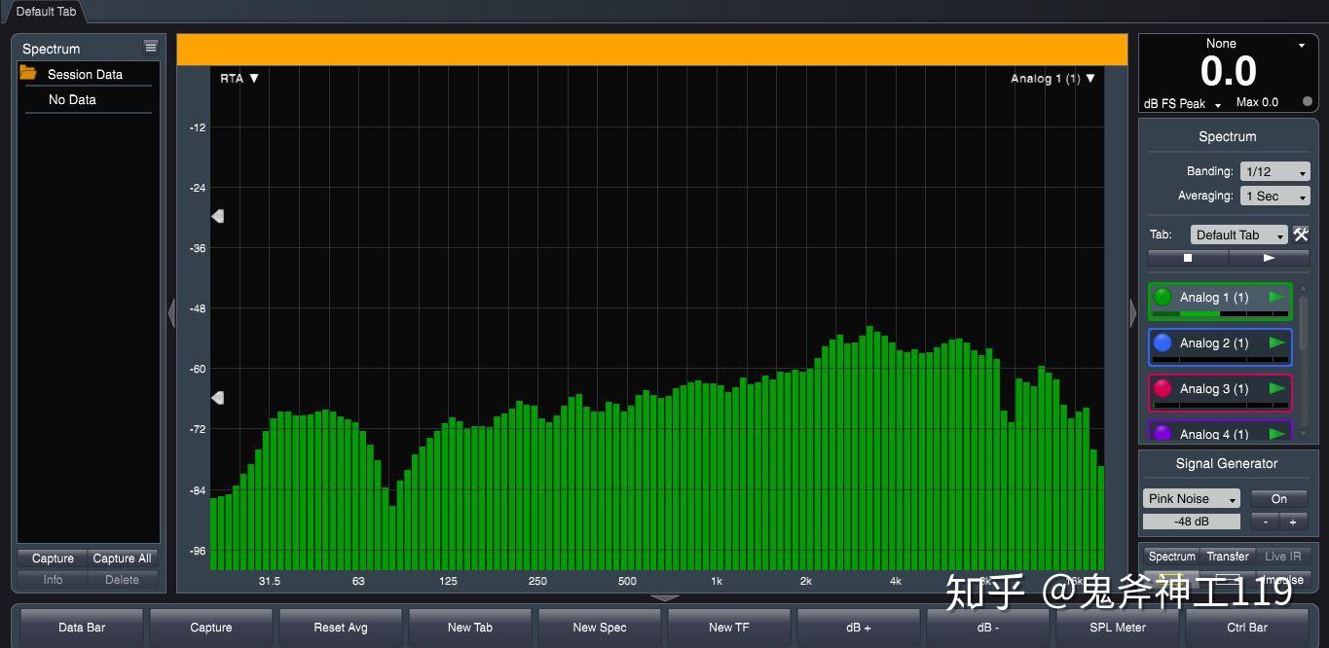
Task: Click the blue color dot of Analog 2
Action: 1163,342
